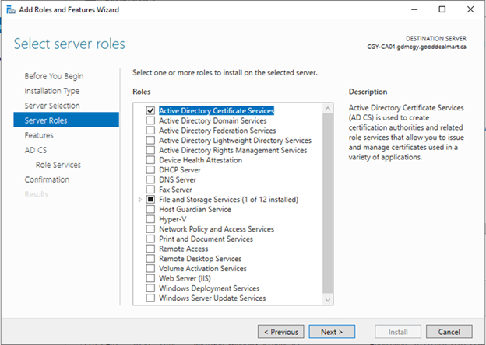Screen dimensions: 486x345
Task: Select Remote Desktop Services role label
Action: [x=200, y=259]
